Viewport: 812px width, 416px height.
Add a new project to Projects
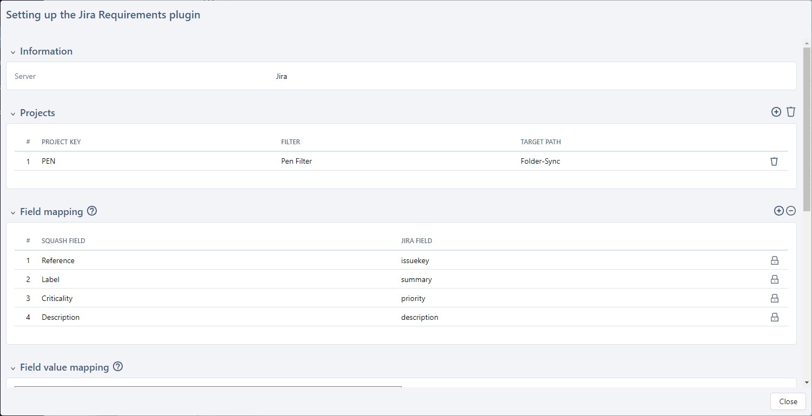click(x=776, y=112)
